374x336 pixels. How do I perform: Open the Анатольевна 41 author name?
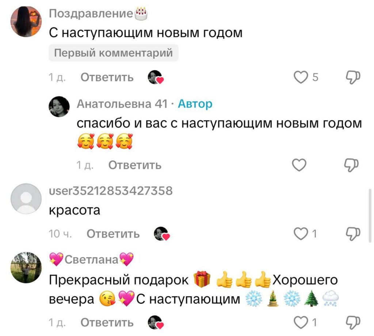point(122,104)
